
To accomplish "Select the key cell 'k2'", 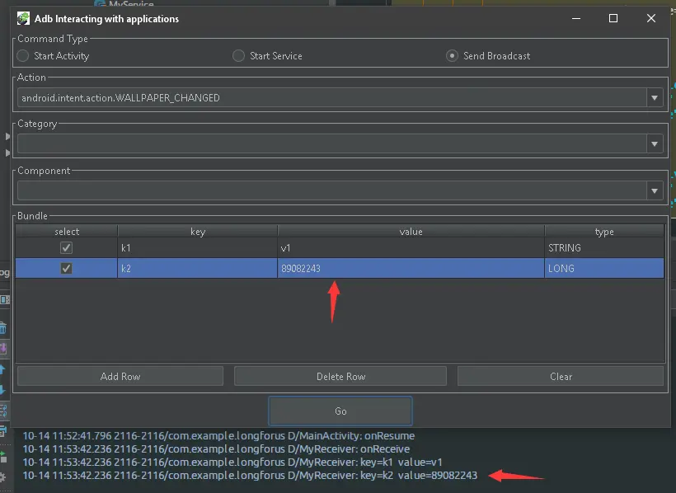I will coord(198,268).
